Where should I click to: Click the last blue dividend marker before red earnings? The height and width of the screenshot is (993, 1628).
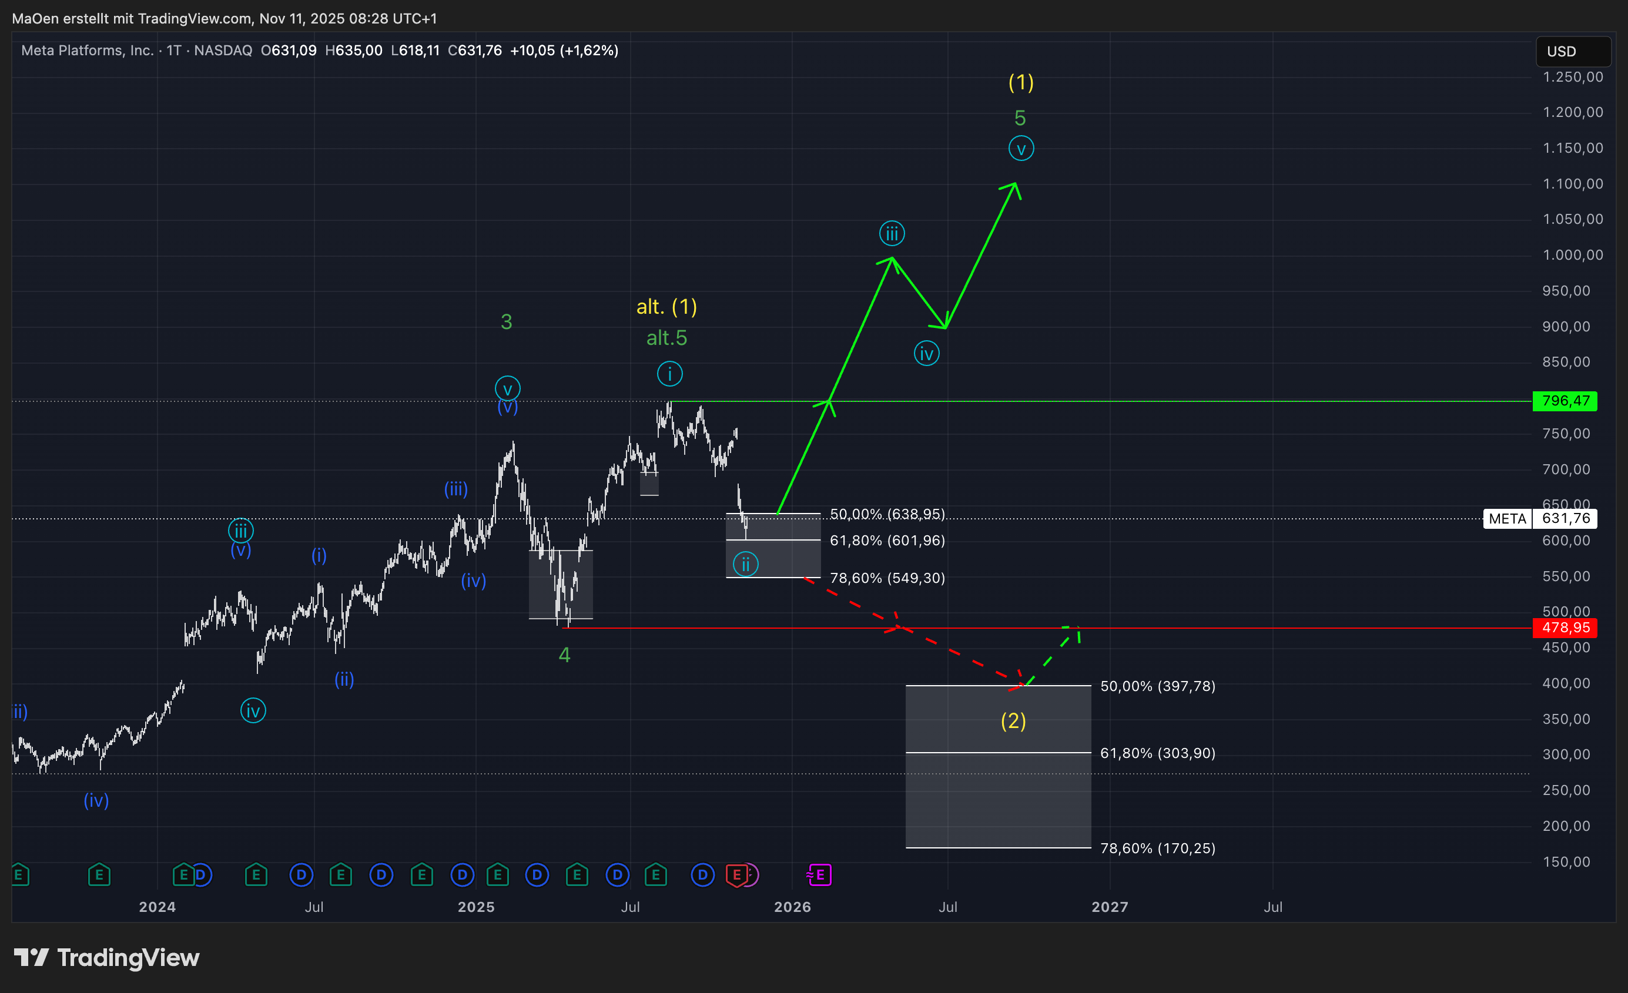[x=702, y=875]
